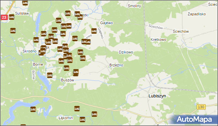Open the hotel marker just right of Łąkomin label
Viewport: 218px width, 126px height.
[x=82, y=120]
